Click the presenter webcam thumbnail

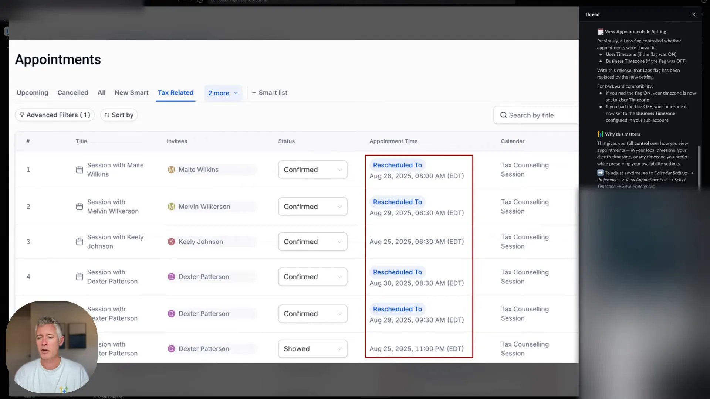point(51,347)
